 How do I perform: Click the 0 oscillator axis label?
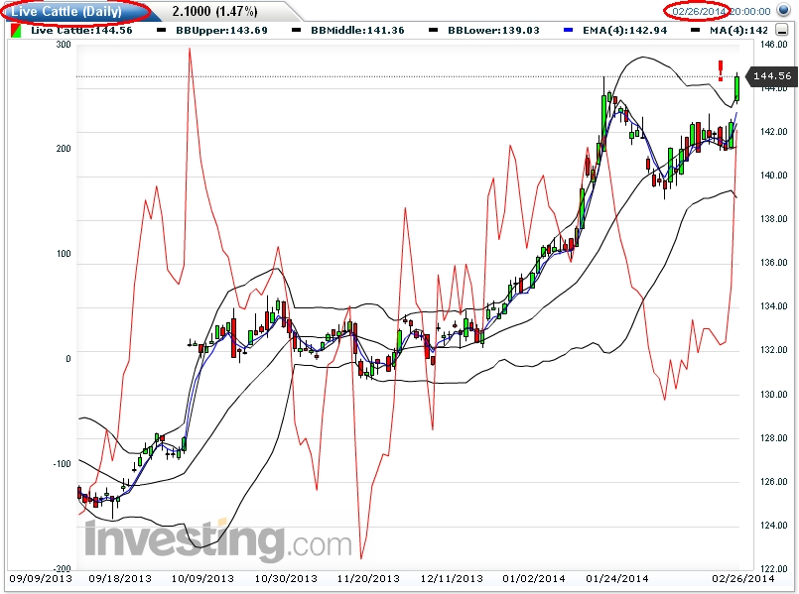pos(68,359)
